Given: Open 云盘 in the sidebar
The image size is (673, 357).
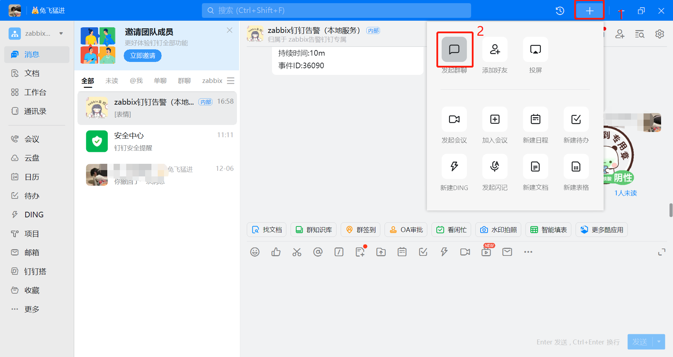Looking at the screenshot, I should point(37,158).
